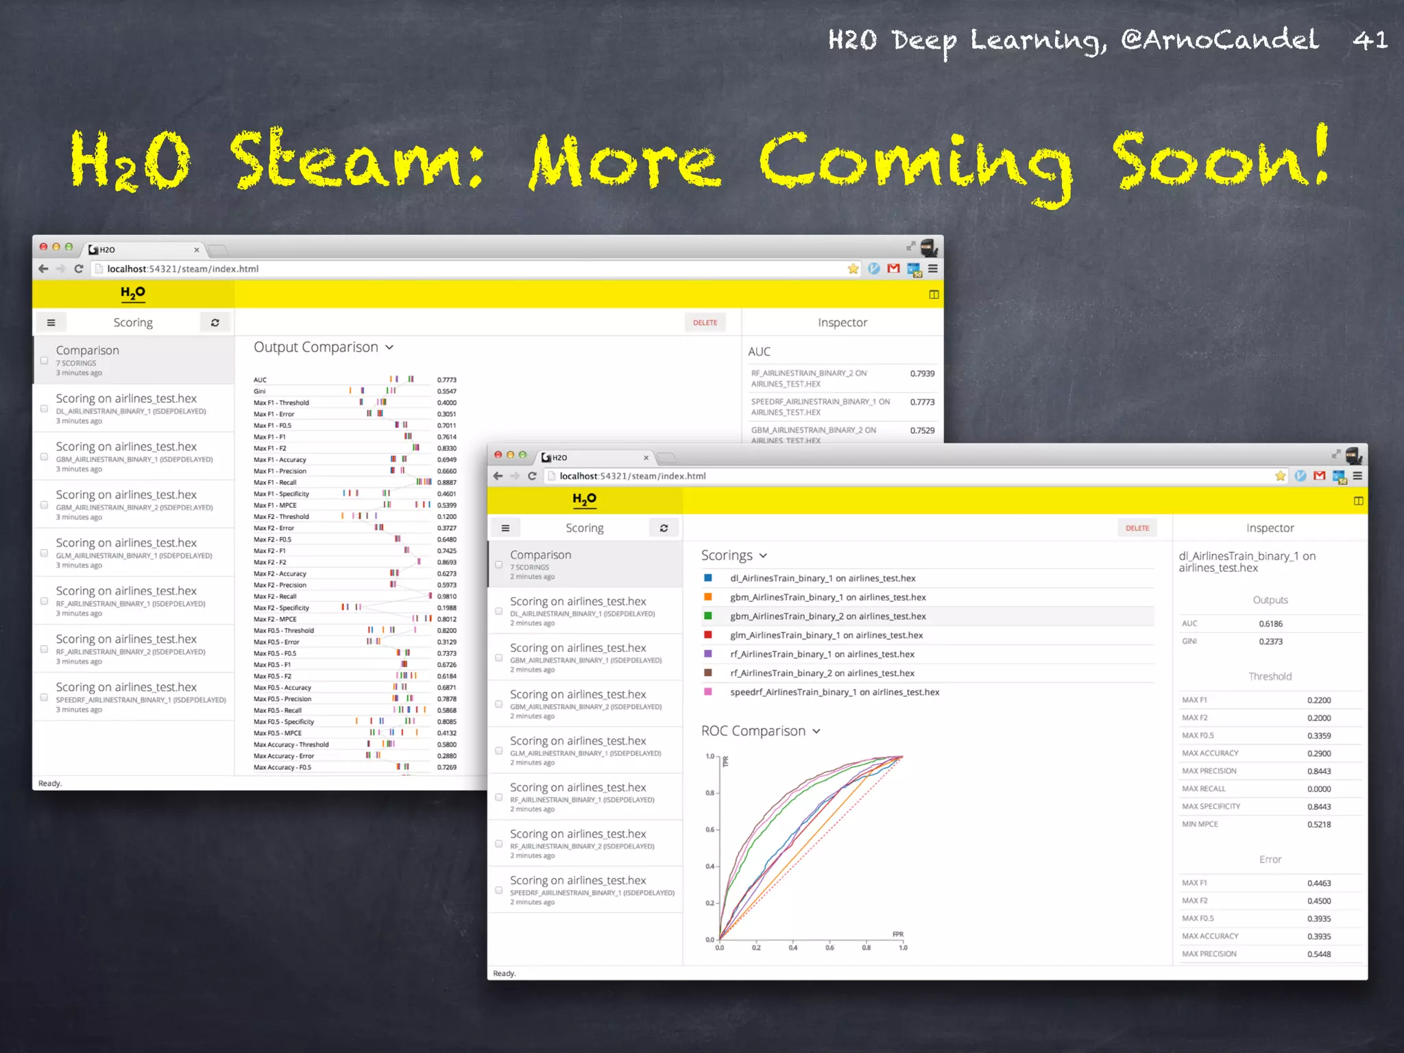Click address bar in back browser window
The width and height of the screenshot is (1404, 1053).
point(476,269)
